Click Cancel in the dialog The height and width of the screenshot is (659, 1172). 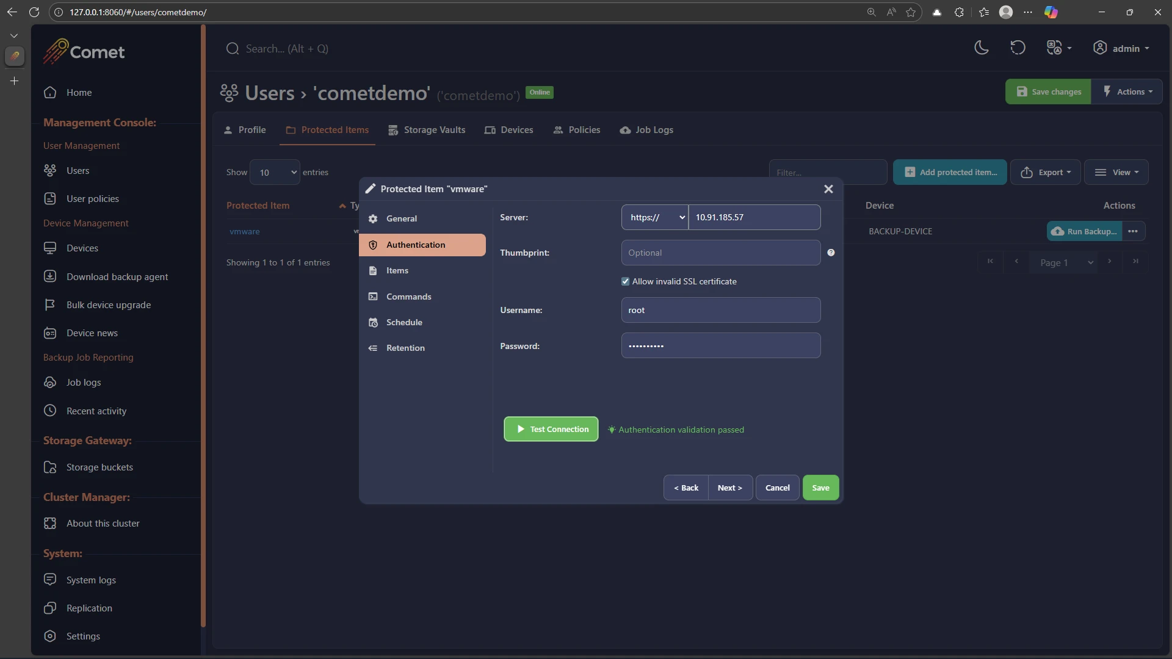(x=777, y=488)
